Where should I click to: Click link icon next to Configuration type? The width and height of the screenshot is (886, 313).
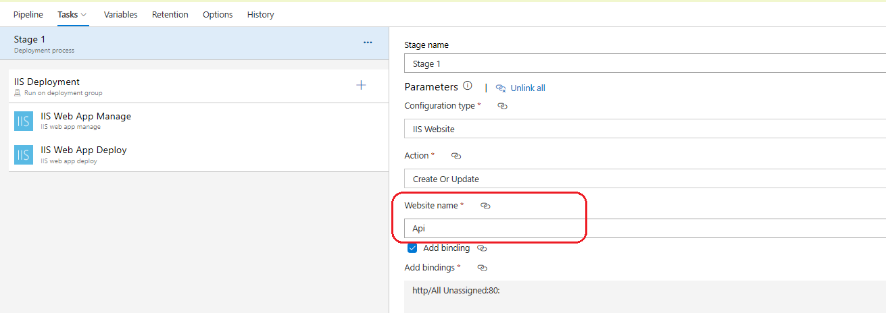(502, 106)
